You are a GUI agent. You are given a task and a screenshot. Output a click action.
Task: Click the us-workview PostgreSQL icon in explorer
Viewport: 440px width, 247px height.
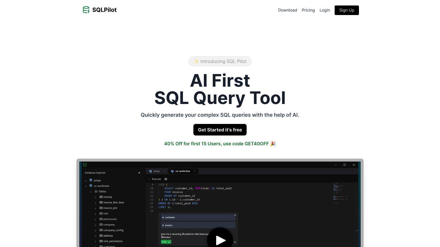tap(91, 186)
